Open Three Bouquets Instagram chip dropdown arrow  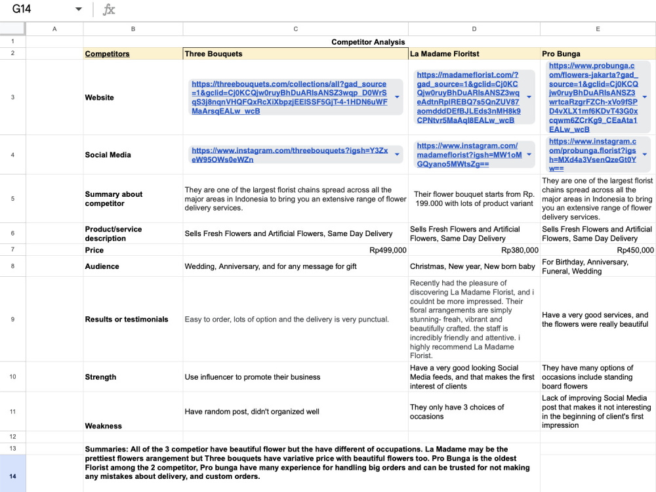pos(397,154)
